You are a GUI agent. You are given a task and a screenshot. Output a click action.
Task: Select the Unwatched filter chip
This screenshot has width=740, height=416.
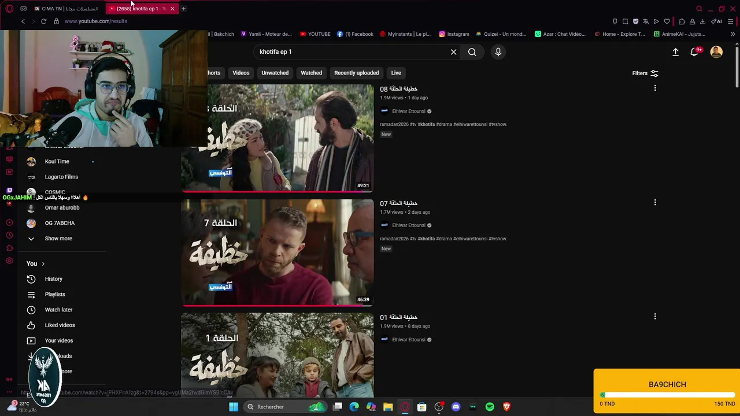pos(275,73)
